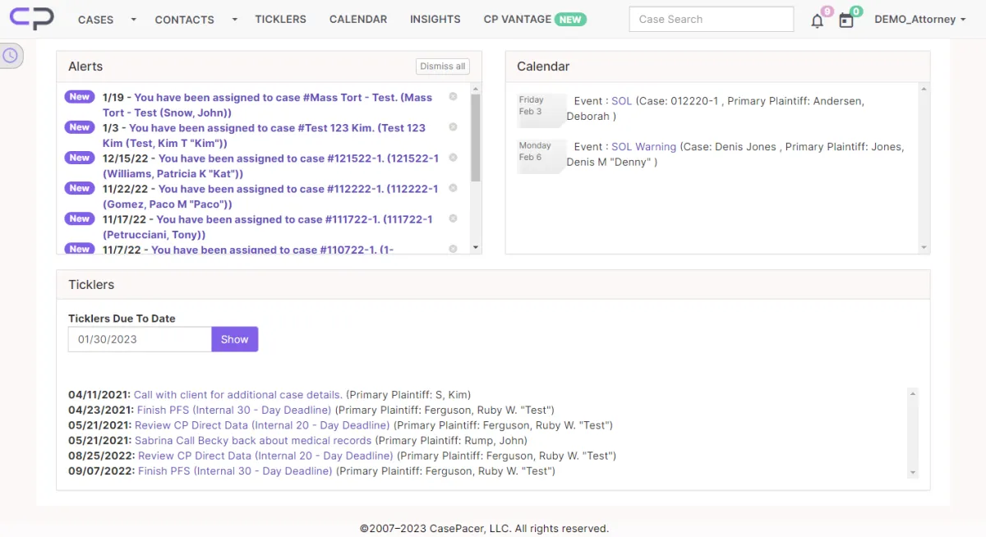Open the CasePacer CP logo home
This screenshot has width=986, height=537.
[32, 18]
